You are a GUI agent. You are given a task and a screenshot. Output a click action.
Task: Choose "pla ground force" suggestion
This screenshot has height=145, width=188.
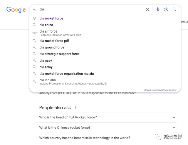coord(52,47)
